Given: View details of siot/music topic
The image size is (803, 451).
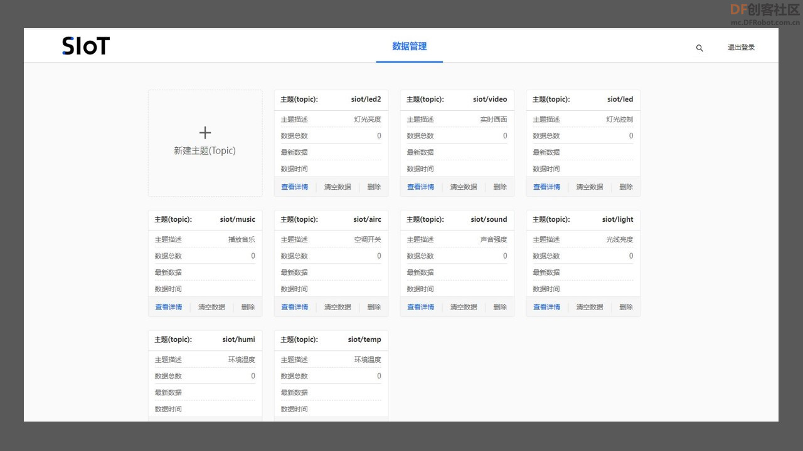Looking at the screenshot, I should click(x=169, y=307).
